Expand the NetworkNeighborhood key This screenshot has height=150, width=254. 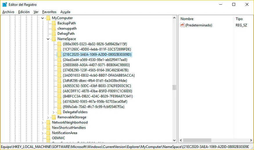click(x=43, y=123)
